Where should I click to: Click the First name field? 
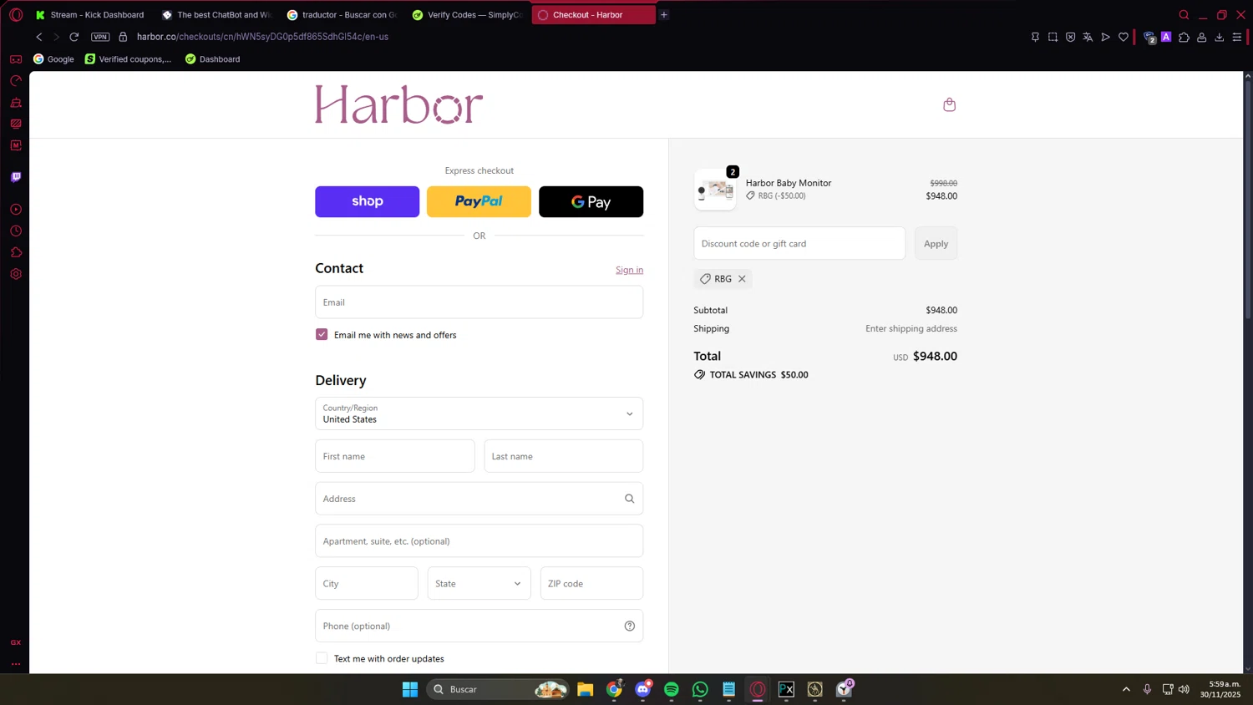tap(394, 456)
